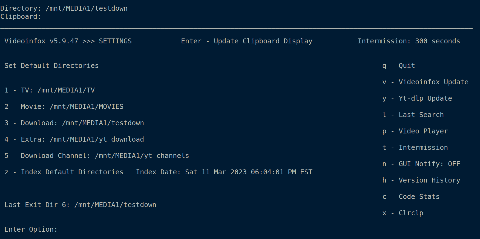The image size is (480, 239).
Task: Click 'Videoinfox v5.9.47 >>> SETTINGS' title
Action: click(68, 41)
